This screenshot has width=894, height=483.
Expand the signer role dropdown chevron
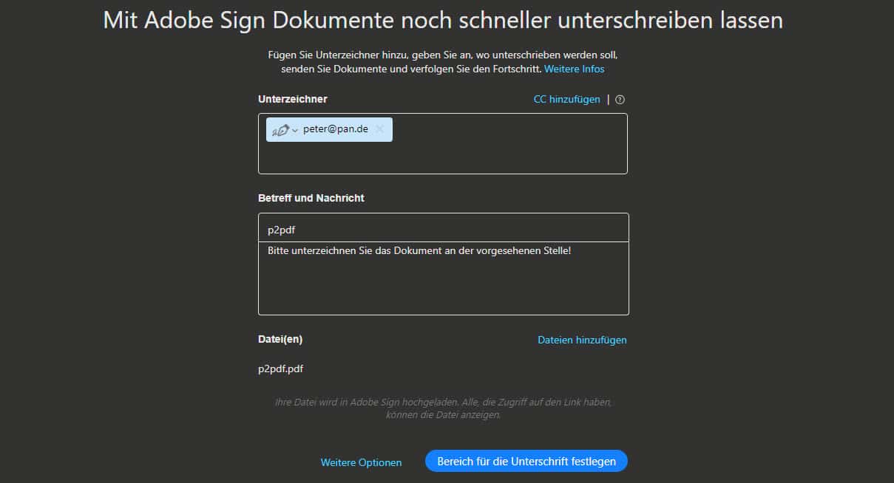point(295,131)
